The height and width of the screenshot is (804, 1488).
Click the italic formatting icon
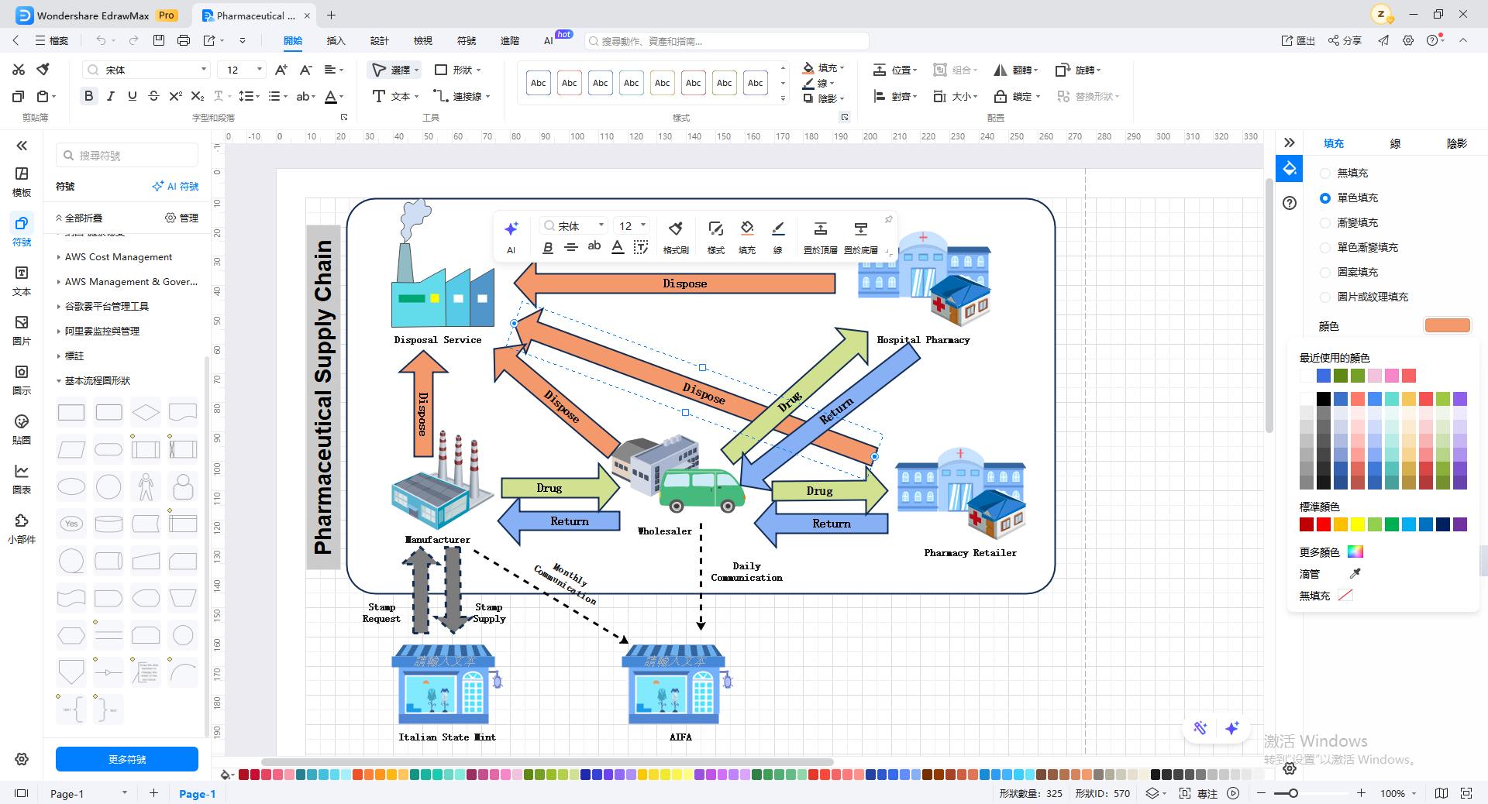pos(111,96)
